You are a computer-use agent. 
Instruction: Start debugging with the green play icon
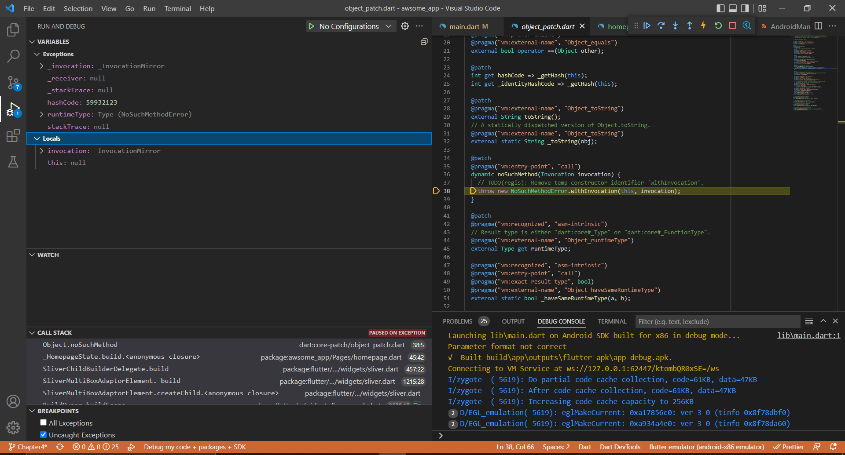click(312, 26)
